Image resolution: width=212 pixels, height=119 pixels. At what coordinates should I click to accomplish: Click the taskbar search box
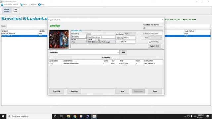29,116
